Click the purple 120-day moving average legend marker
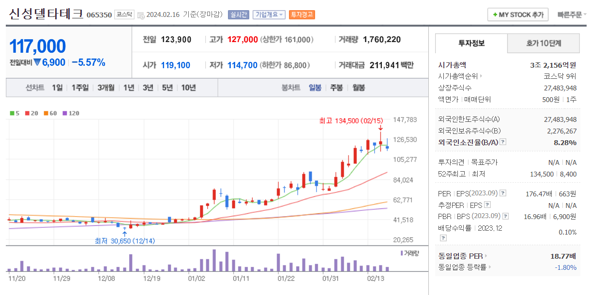Image resolution: width=590 pixels, height=295 pixels. coord(64,113)
